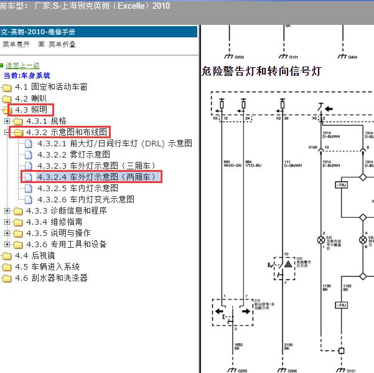Click the folder icon of 4.3.4 维修指南

pos(18,222)
